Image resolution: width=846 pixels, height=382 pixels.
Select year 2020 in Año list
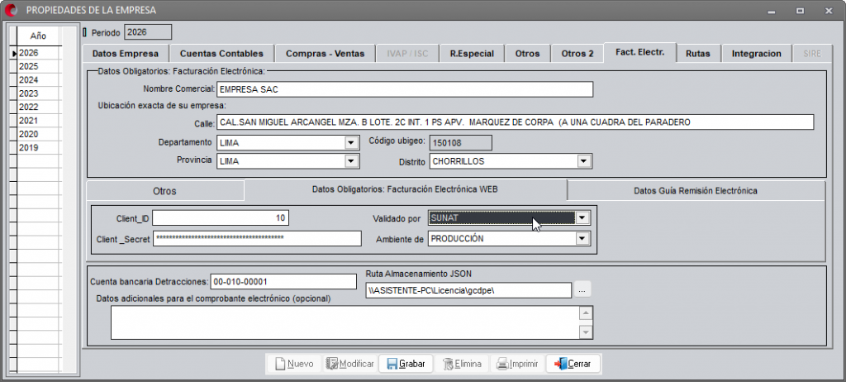tap(39, 134)
